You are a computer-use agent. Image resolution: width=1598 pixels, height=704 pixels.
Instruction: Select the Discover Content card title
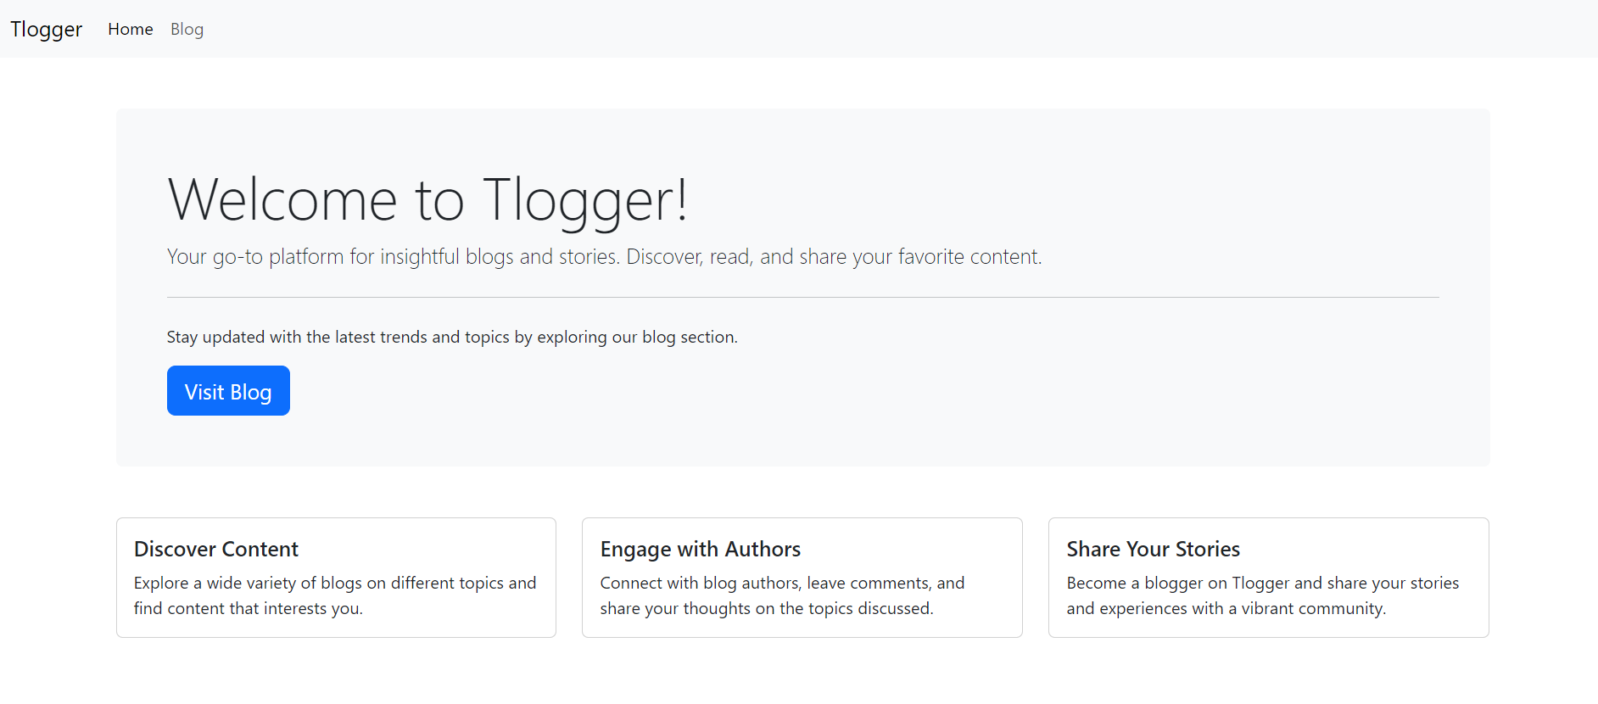click(216, 550)
